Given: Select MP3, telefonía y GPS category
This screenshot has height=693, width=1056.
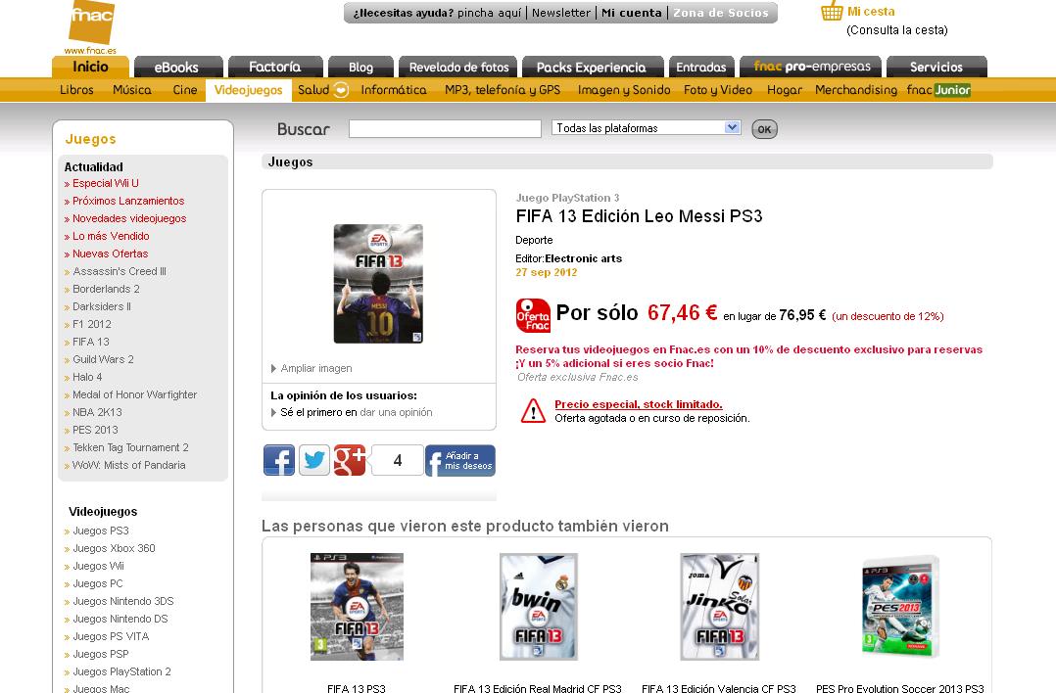Looking at the screenshot, I should click(503, 90).
